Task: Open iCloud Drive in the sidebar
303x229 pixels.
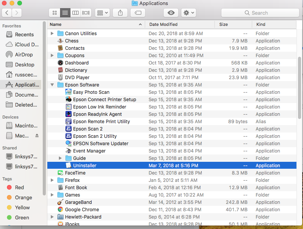Action: pyautogui.click(x=21, y=44)
